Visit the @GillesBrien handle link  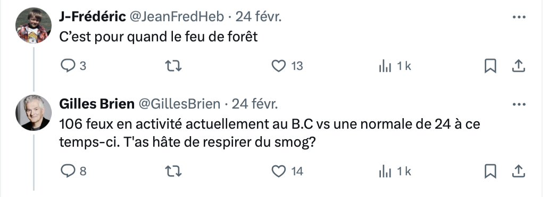pos(180,104)
